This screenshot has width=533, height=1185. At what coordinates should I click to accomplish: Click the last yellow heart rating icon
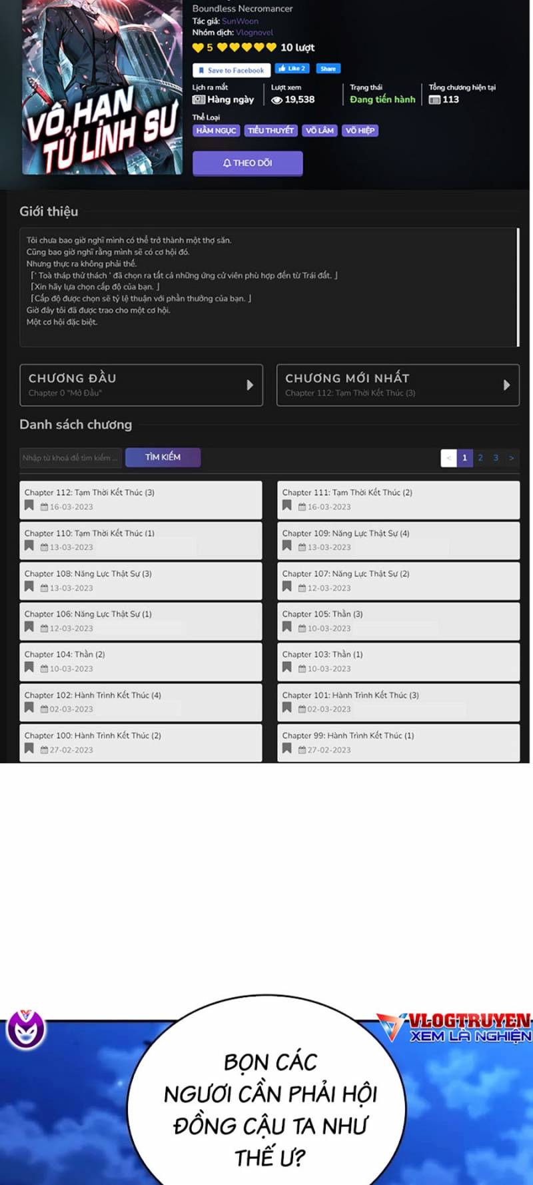click(x=271, y=47)
